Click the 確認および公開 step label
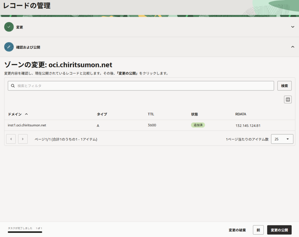The image size is (299, 237). pyautogui.click(x=28, y=47)
